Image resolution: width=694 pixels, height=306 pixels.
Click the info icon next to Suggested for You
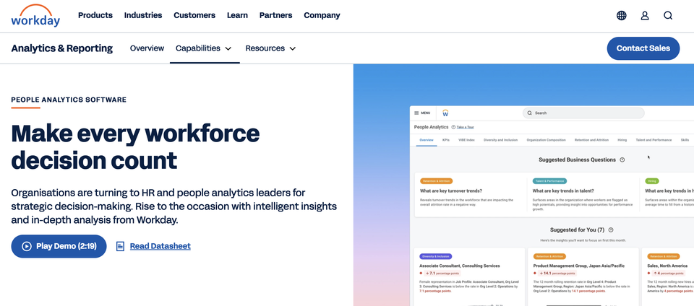click(x=611, y=230)
